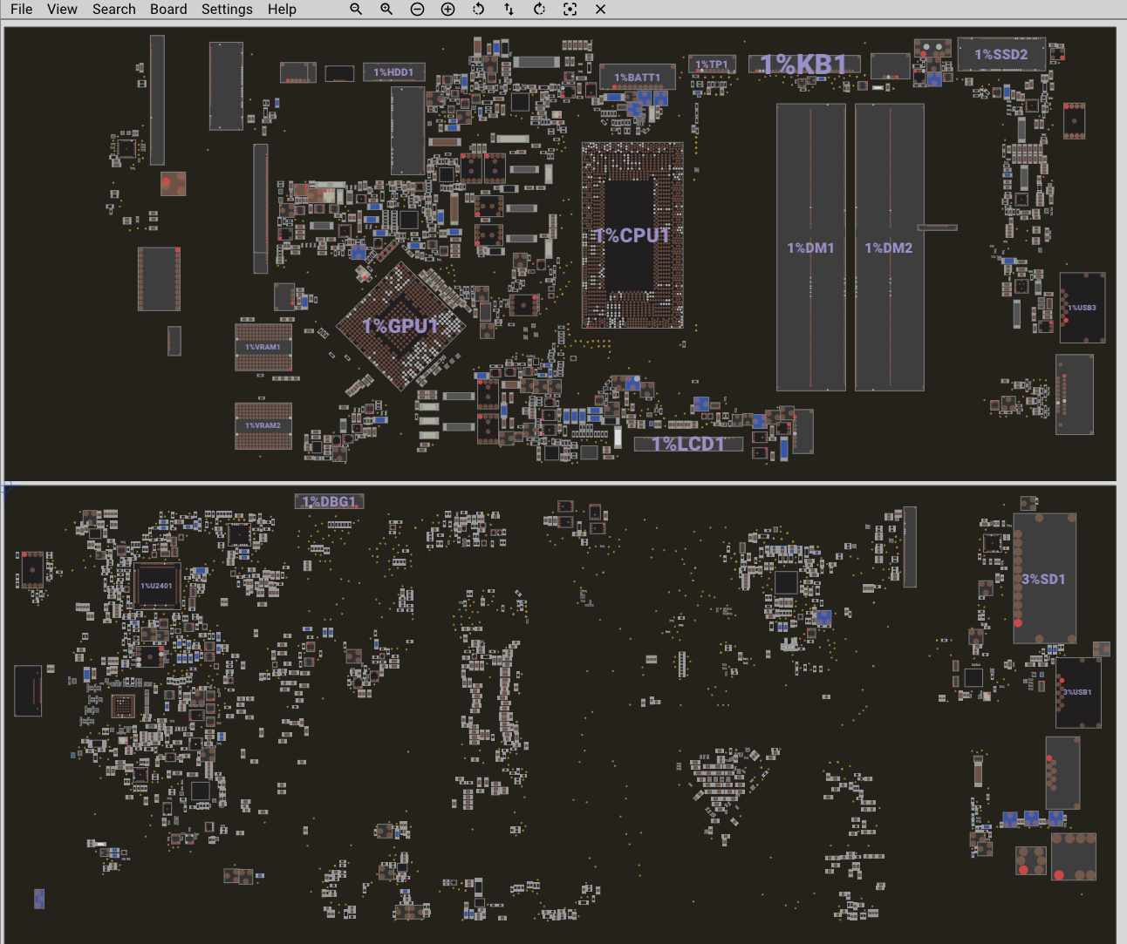
Task: Click the DM1 memory slot component
Action: click(810, 248)
